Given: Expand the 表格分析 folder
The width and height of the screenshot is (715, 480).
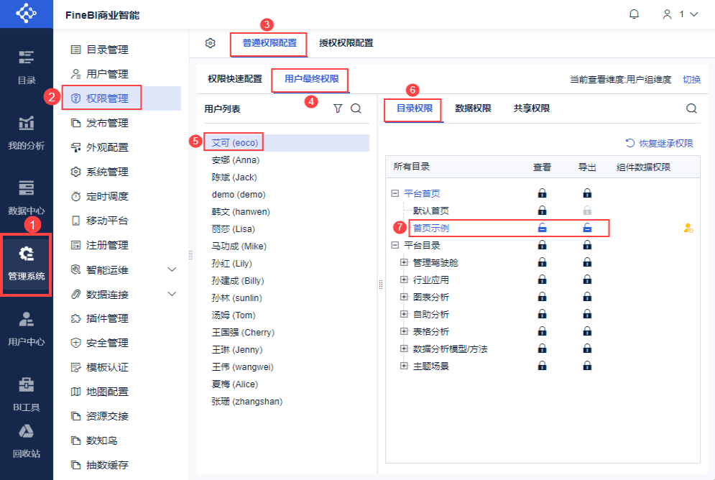Looking at the screenshot, I should [404, 331].
